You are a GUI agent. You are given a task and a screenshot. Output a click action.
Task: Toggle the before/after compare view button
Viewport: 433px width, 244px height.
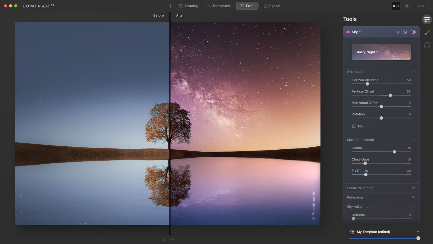point(396,6)
